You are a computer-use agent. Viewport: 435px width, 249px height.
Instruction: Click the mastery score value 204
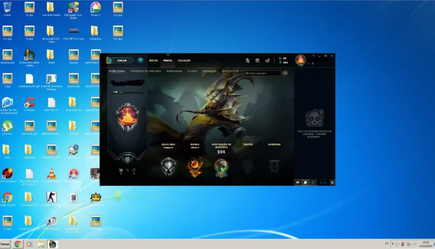221,152
